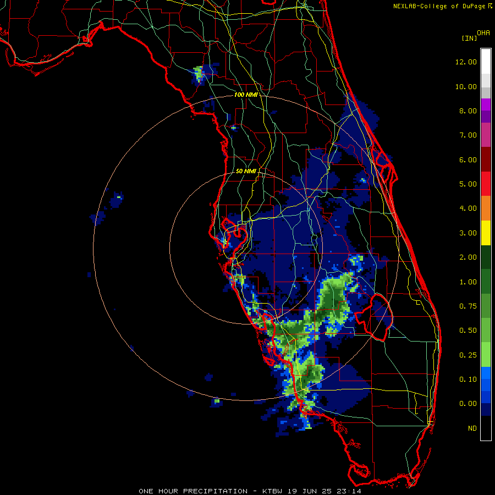Click the 0.00 legend value
Screen dimensions: 495x495
[x=468, y=404]
